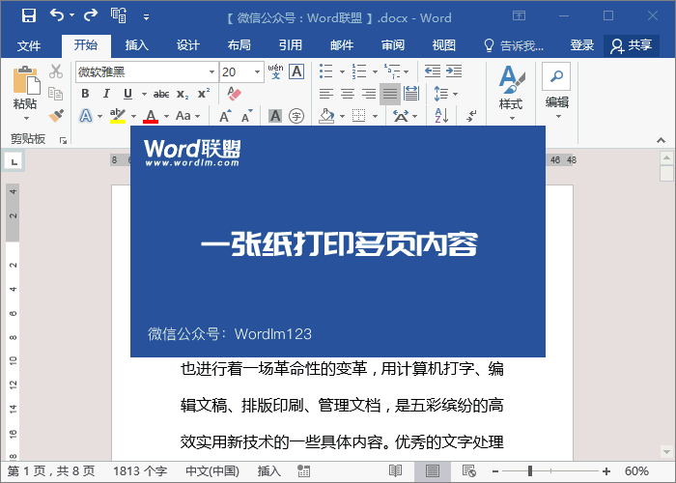Insert enclosed character 字 icon
The width and height of the screenshot is (676, 483).
coord(296,116)
